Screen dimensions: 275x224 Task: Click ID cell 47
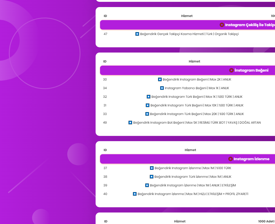point(105,34)
